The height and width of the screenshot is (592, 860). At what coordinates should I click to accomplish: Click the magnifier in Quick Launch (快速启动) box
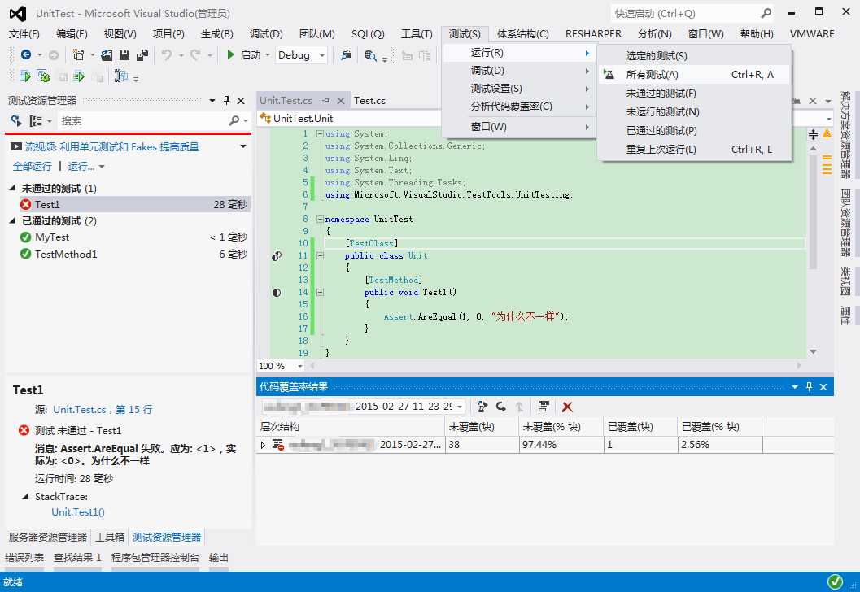pyautogui.click(x=766, y=13)
